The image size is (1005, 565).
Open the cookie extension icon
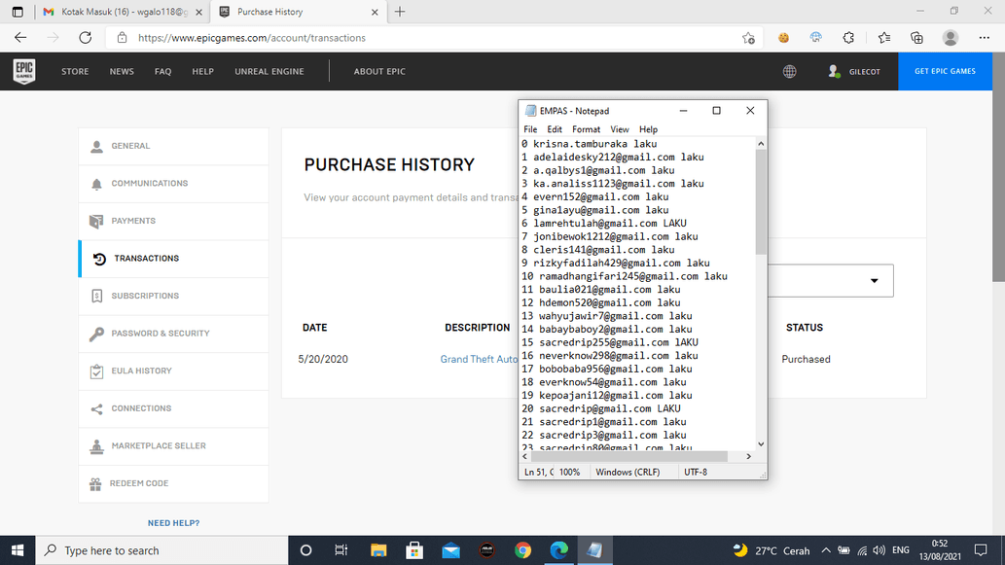[783, 38]
